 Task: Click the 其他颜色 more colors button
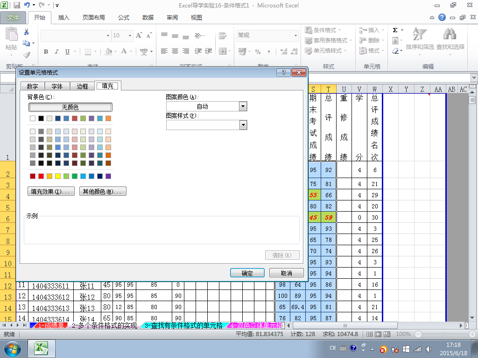point(103,192)
